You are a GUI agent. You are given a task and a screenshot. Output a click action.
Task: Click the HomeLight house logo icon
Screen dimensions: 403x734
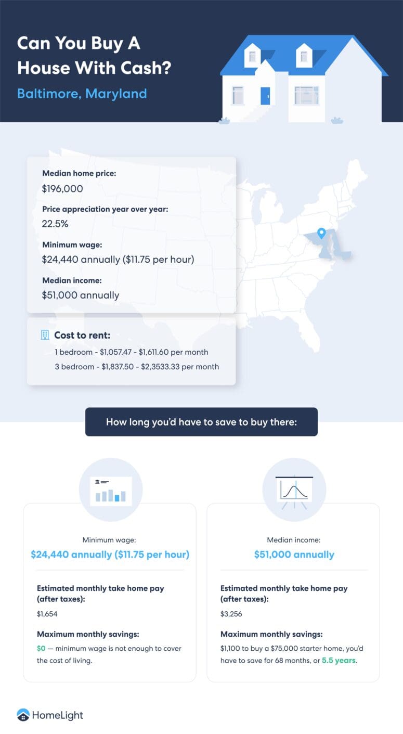[23, 715]
